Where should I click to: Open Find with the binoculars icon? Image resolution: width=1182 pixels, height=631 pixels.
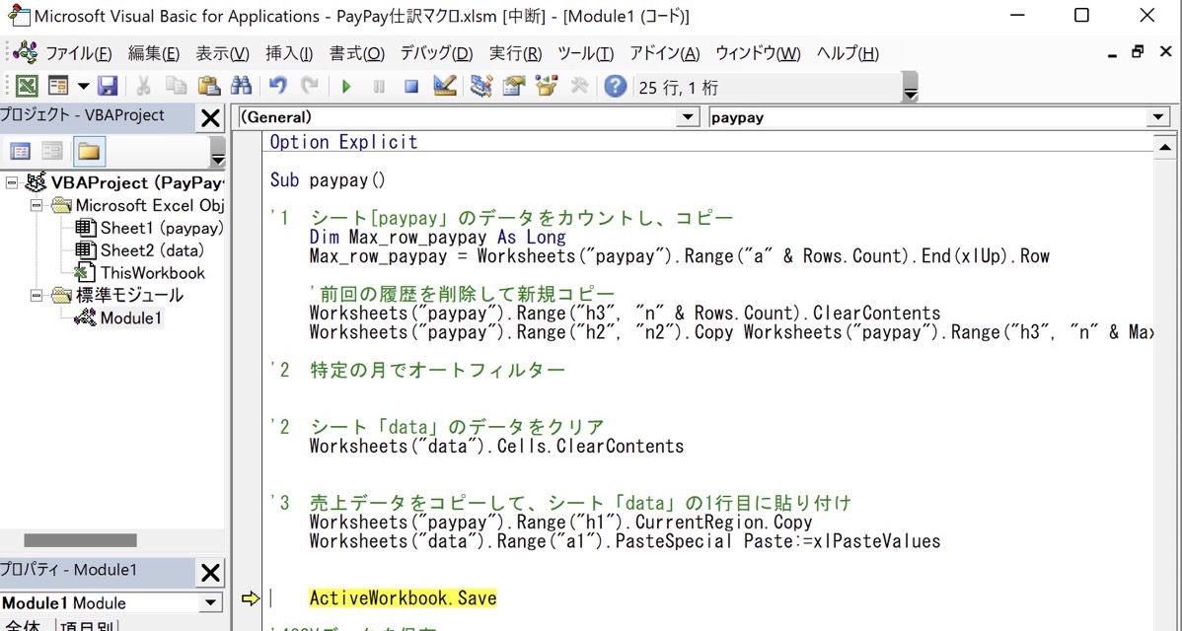pos(241,86)
